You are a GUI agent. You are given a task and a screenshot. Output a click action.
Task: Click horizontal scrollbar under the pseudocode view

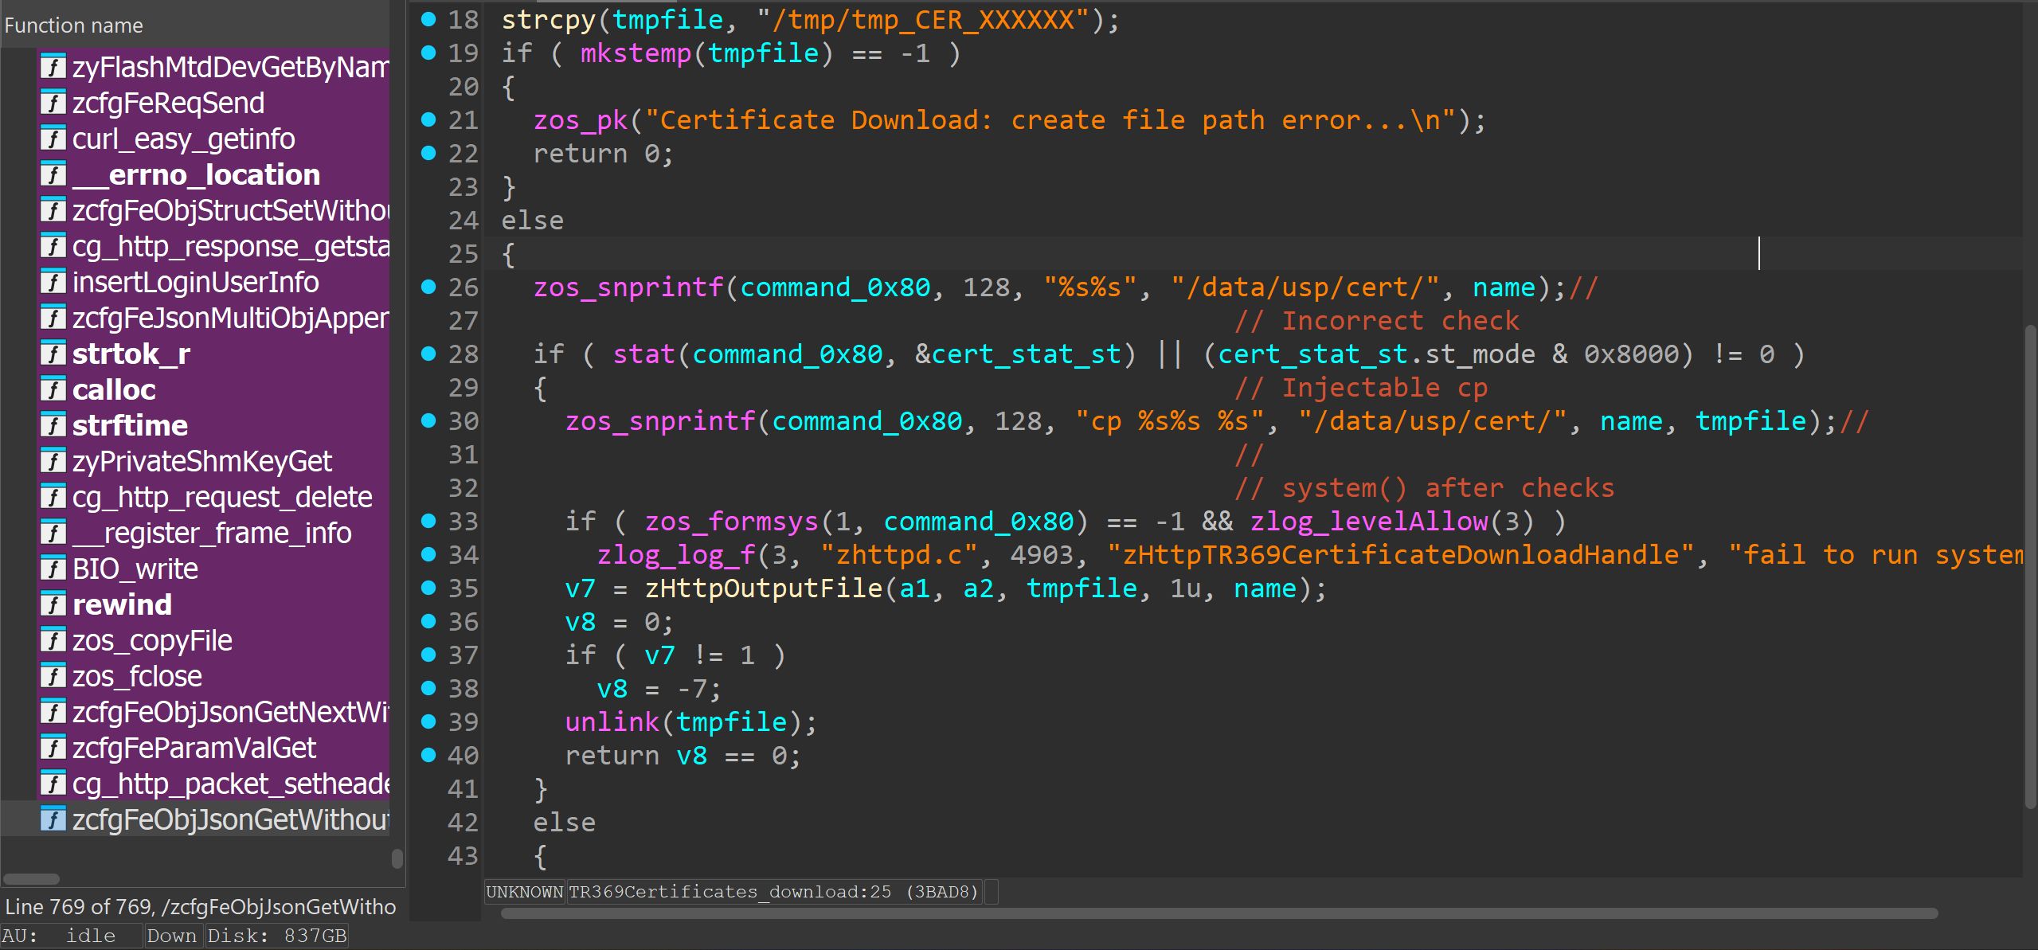1218,913
